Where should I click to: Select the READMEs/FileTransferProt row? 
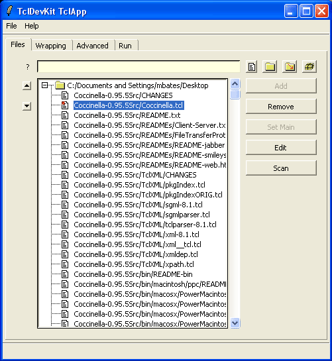click(150, 135)
